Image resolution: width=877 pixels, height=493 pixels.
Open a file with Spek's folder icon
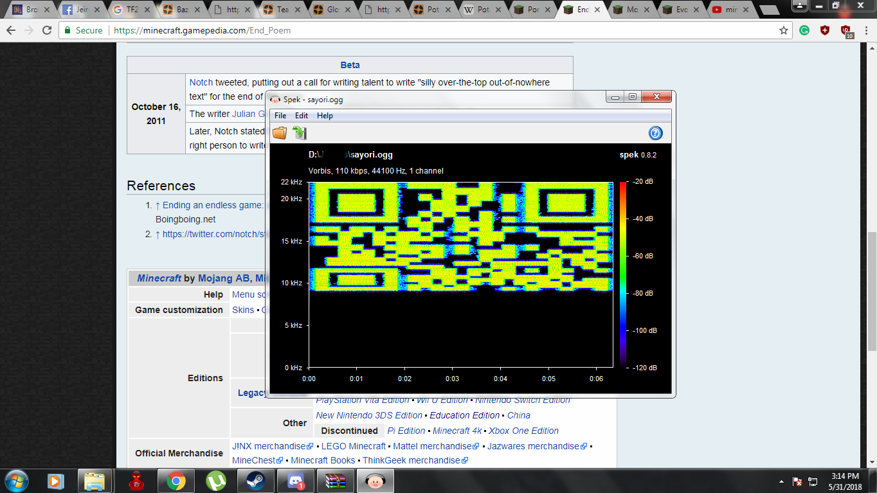coord(280,133)
